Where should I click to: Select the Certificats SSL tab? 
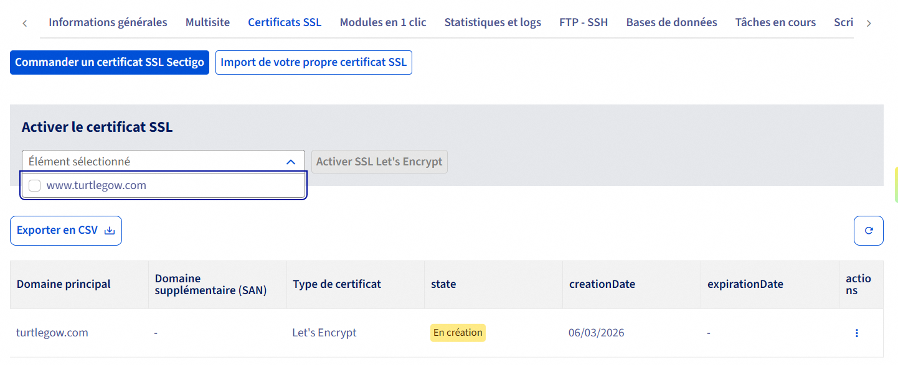285,22
